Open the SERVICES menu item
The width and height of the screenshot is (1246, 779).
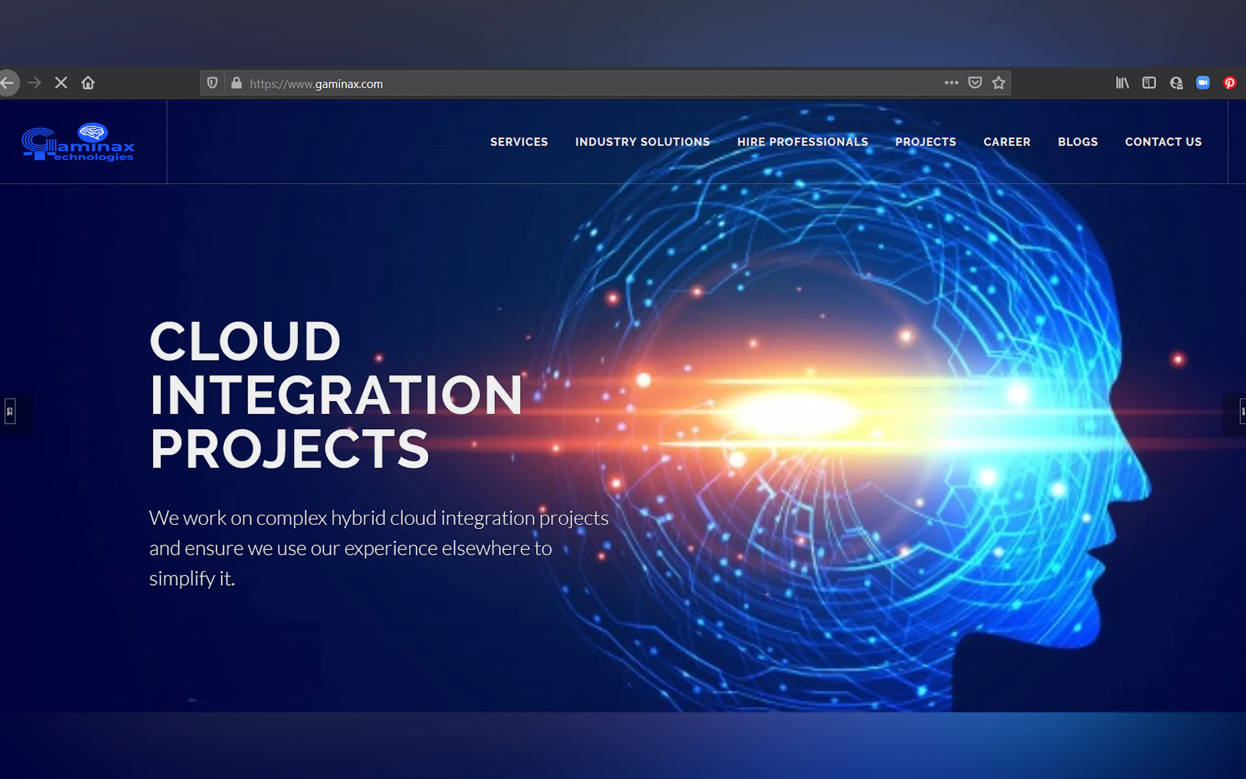click(519, 142)
